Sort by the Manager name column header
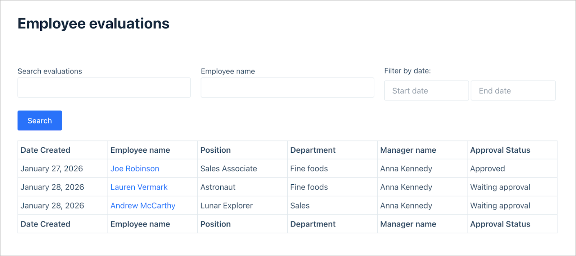The width and height of the screenshot is (576, 256). coord(408,150)
